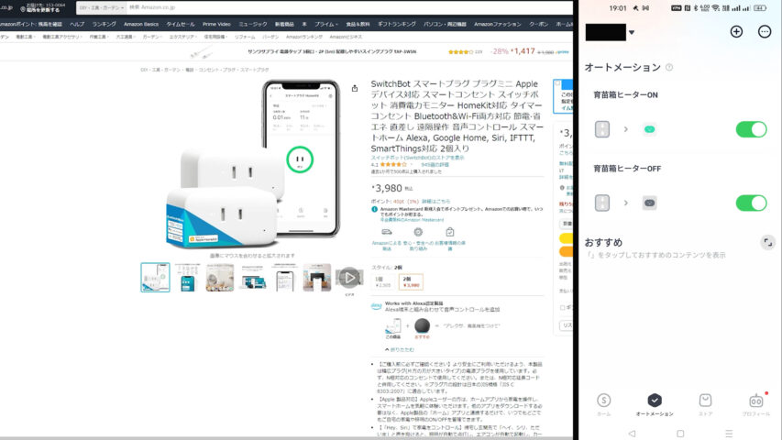
Task: Click the share icon above product title
Action: pos(355,89)
